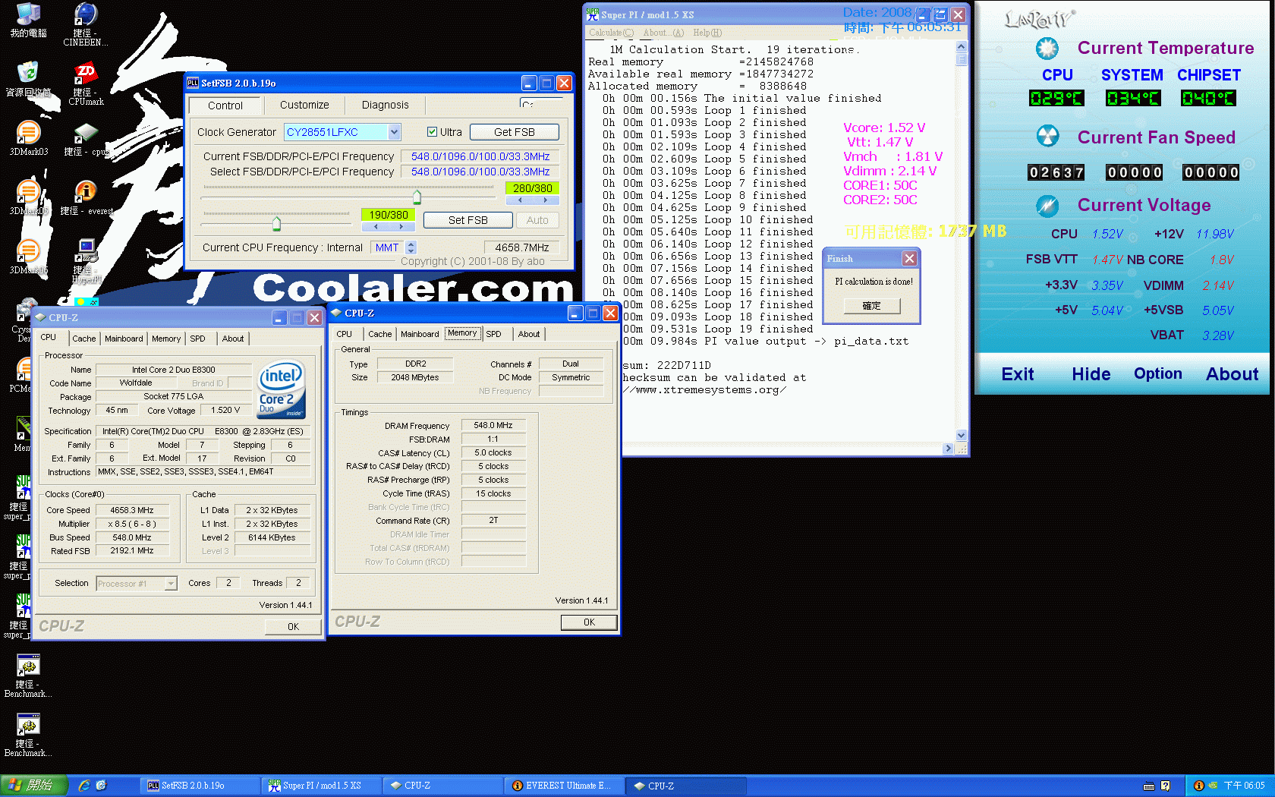1275x797 pixels.
Task: Click left arrow under 190/380 value
Action: click(x=375, y=226)
